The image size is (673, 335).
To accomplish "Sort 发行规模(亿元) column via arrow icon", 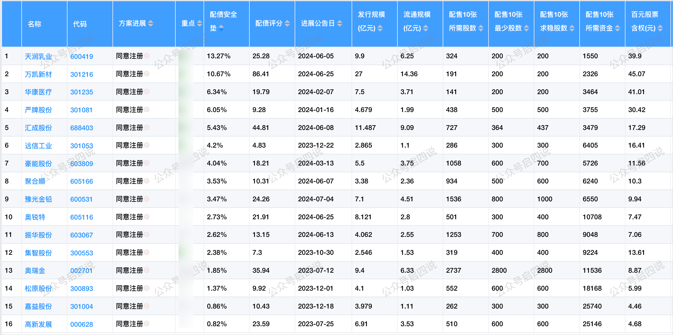I will [x=380, y=28].
